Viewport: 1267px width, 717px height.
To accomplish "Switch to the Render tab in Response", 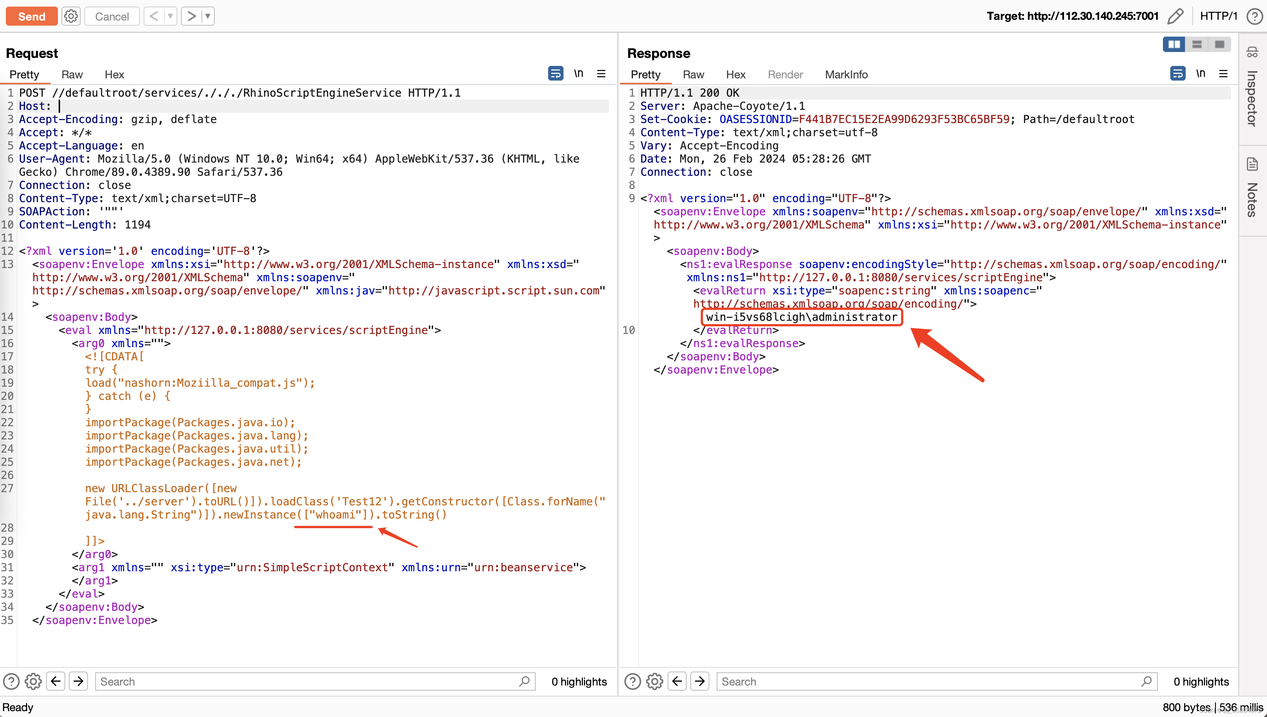I will 785,74.
